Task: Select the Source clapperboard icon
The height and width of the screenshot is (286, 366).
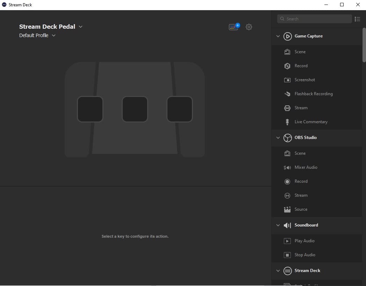Action: click(287, 209)
